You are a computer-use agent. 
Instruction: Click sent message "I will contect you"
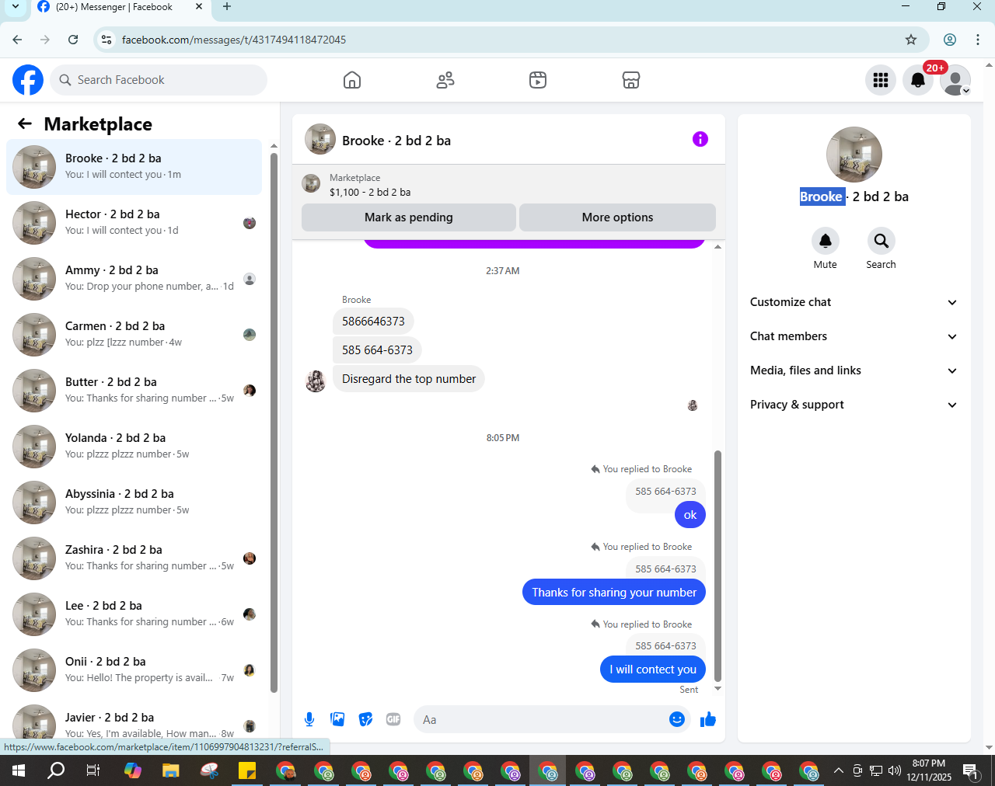point(653,669)
